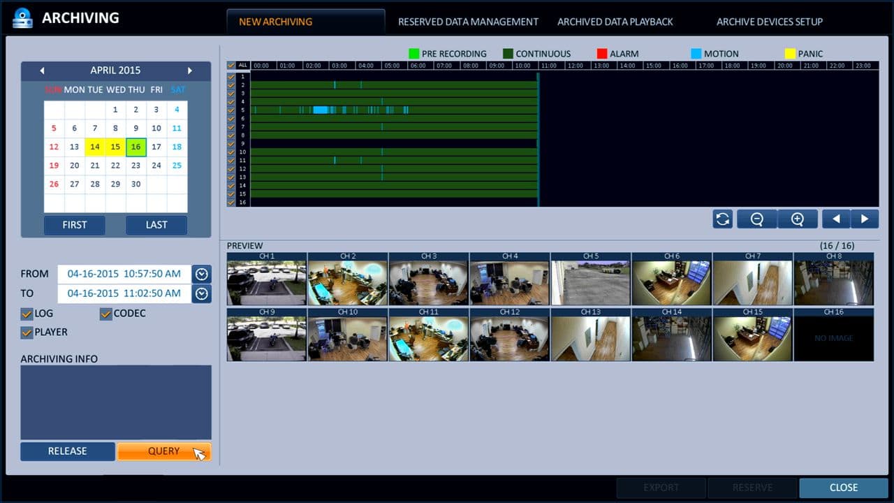
Task: Toggle the ALL channels checkbox
Action: (231, 65)
